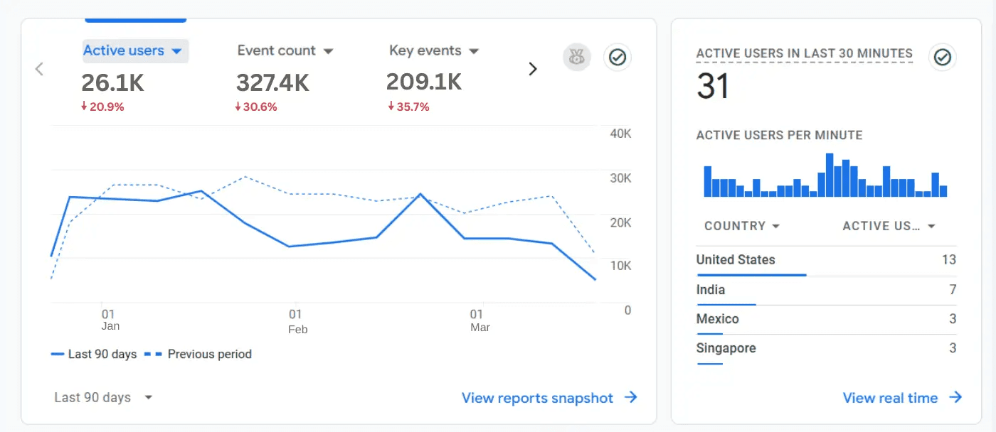This screenshot has width=996, height=432.
Task: Open View real time
Action: [891, 398]
